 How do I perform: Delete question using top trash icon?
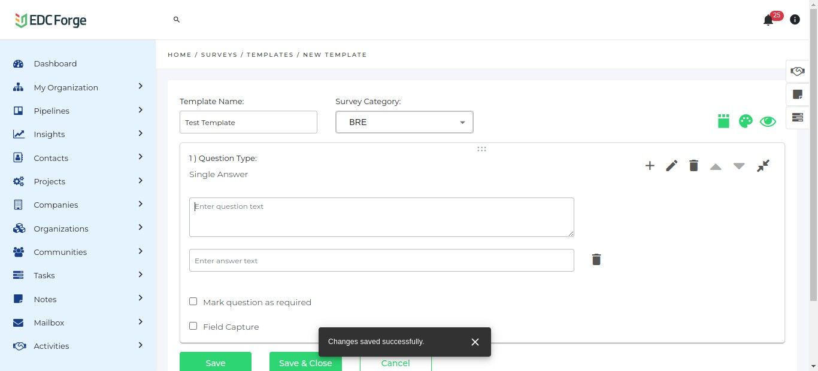tap(693, 166)
